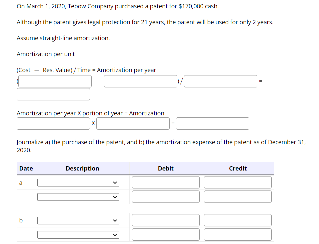Click the Amortization result field after equals sign

coord(212,123)
